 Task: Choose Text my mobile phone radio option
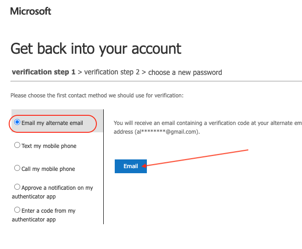point(17,145)
